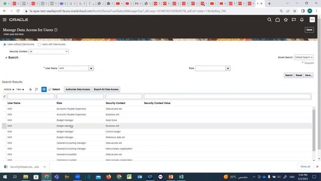Select the General Accounting Manager Intercompany organization row
The height and width of the screenshot is (181, 321).
(157, 149)
